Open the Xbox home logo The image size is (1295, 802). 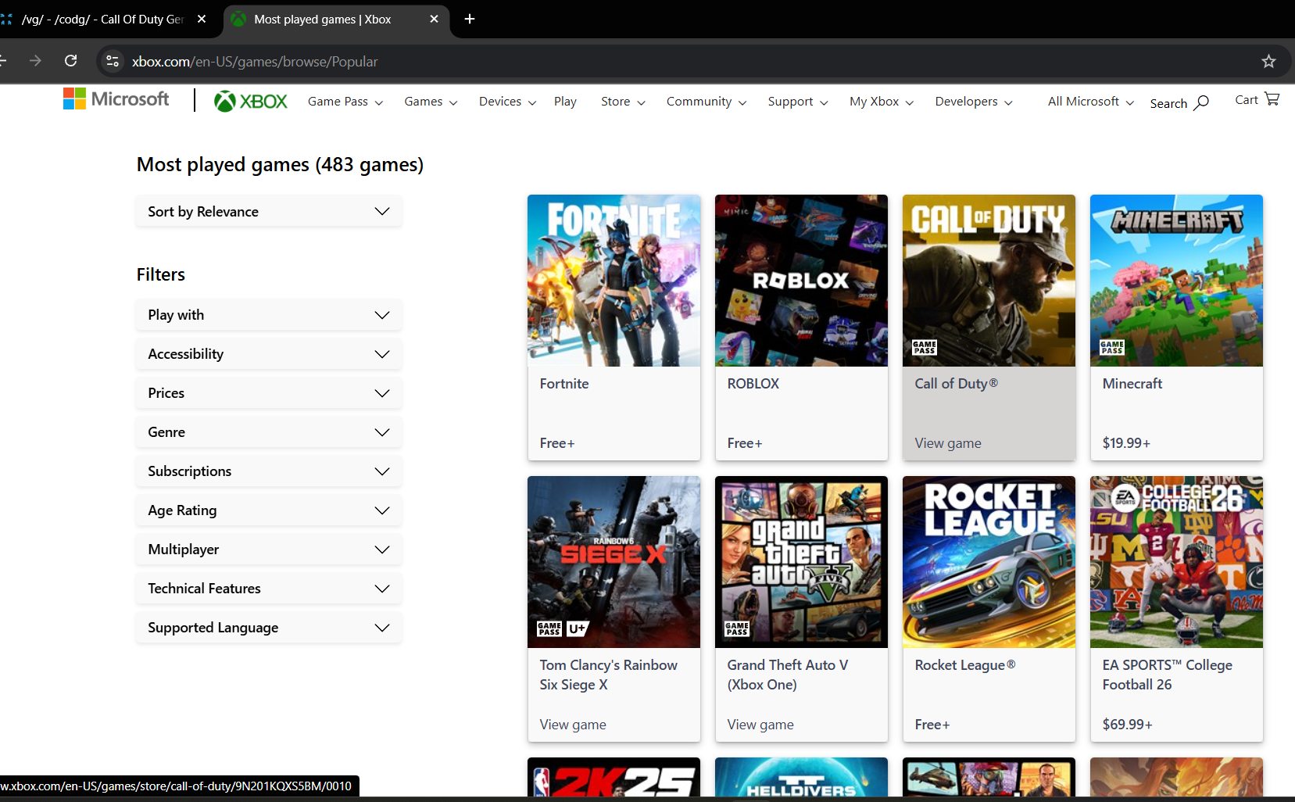pyautogui.click(x=251, y=102)
